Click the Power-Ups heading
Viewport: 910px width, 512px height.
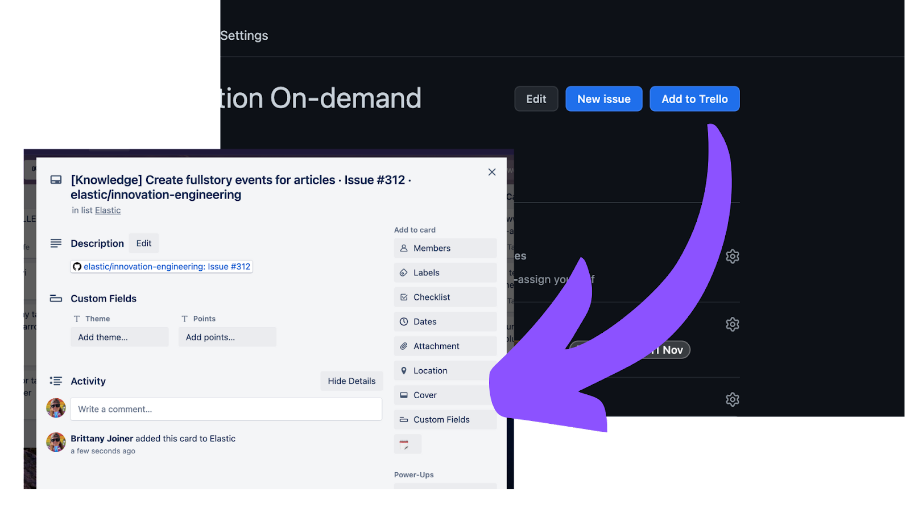pos(414,475)
